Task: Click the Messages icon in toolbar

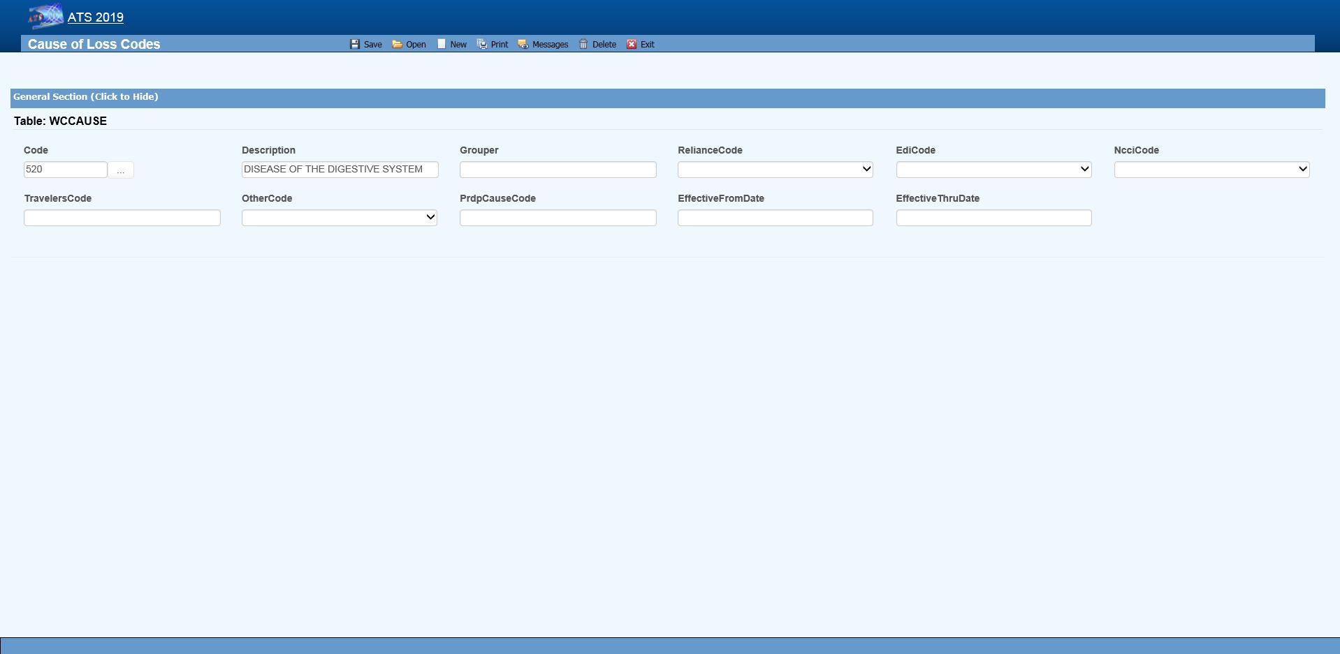Action: coord(523,44)
